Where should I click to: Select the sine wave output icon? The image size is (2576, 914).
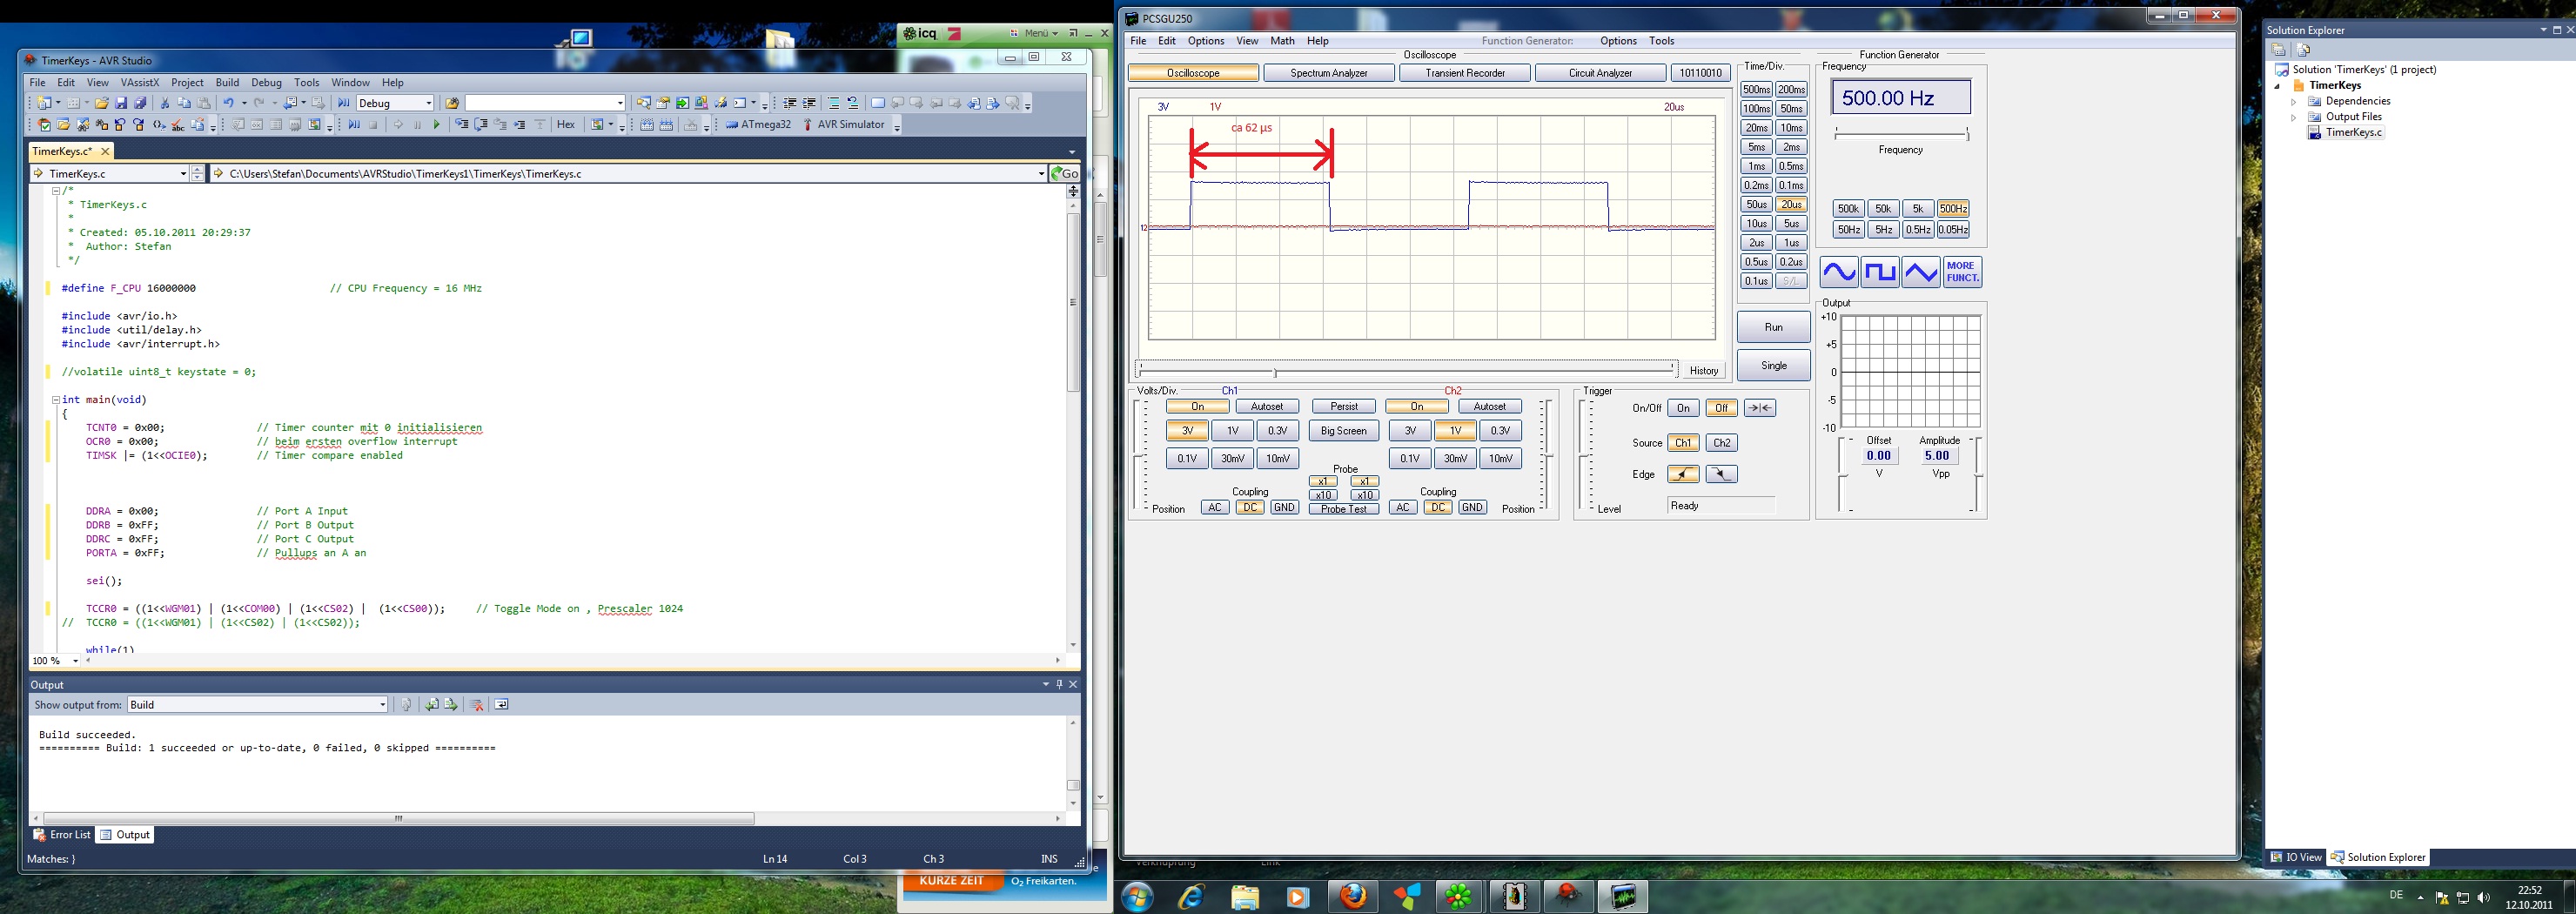1838,272
